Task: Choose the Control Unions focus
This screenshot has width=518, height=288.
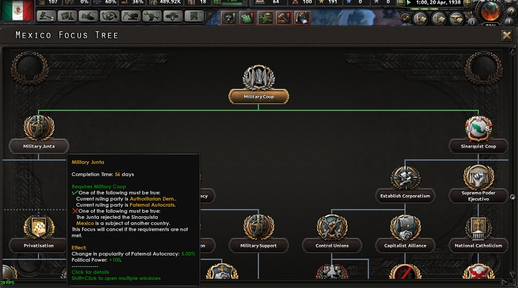Action: [332, 246]
